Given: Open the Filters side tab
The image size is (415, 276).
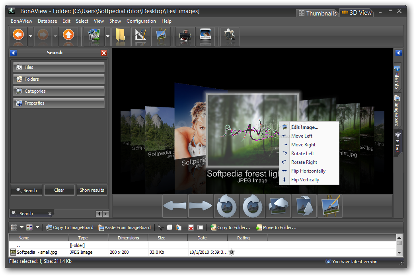Looking at the screenshot, I should pos(397,143).
